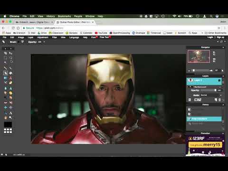This screenshot has height=171, width=228.
Task: Select the Marquee selection tool
Action: (x=6, y=58)
